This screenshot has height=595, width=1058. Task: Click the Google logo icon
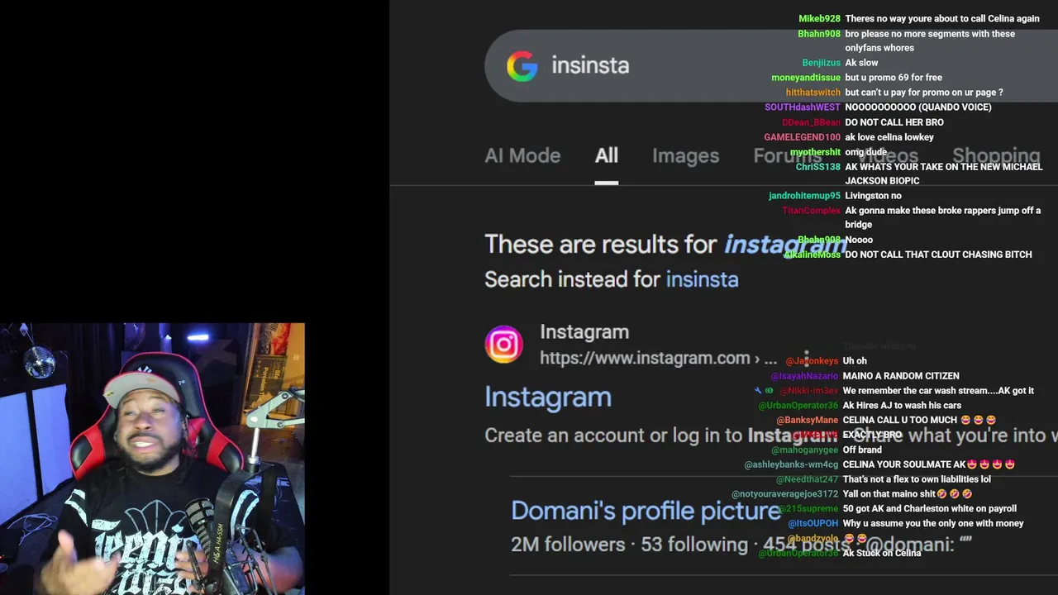coord(522,66)
